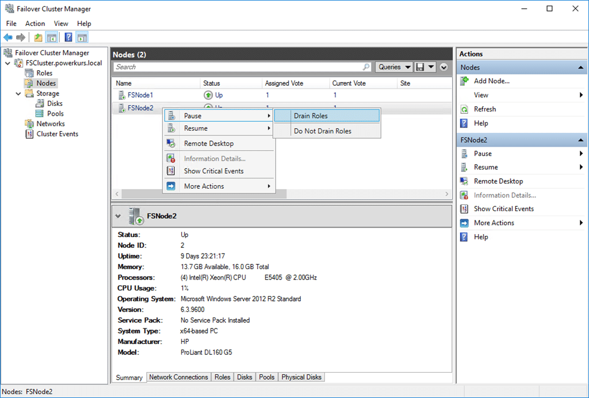Screen dimensions: 589x398
Task: Click the Assigned Vote column header
Action: pyautogui.click(x=295, y=83)
